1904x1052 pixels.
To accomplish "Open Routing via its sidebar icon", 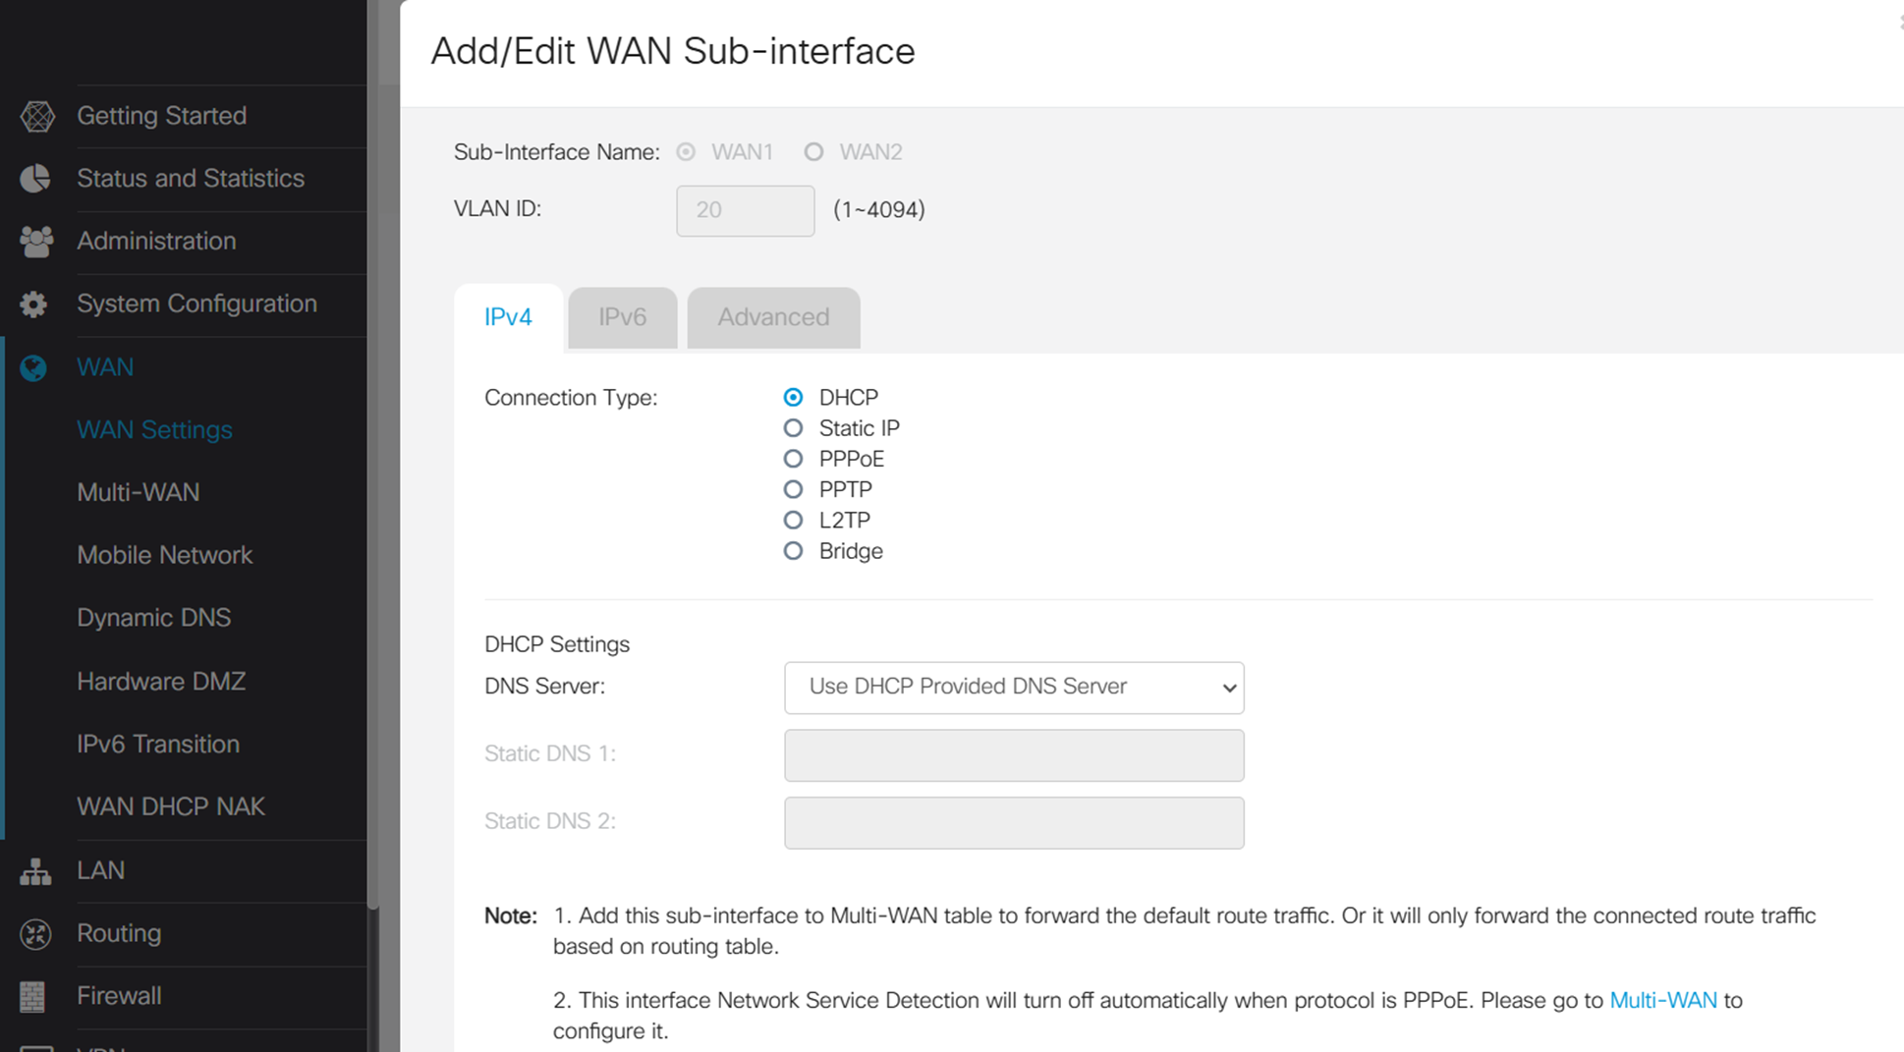I will [x=35, y=933].
